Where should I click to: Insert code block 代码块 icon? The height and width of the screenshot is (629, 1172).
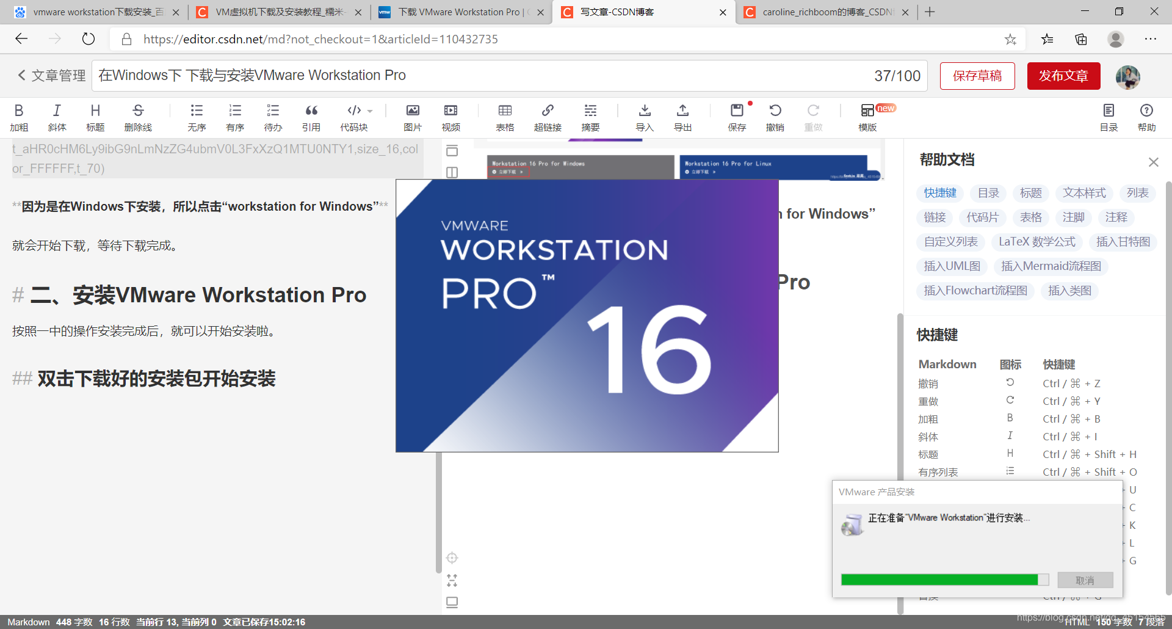(353, 117)
